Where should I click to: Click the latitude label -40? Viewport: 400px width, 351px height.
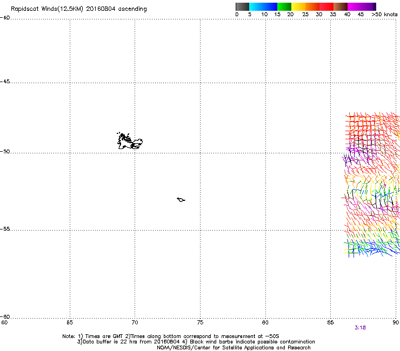pos(5,18)
